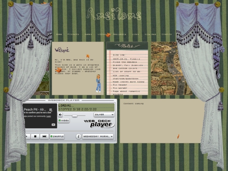Stop playback in the Webdeck player

click(x=35, y=136)
